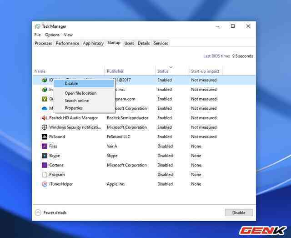The image size is (291, 238).
Task: Click the Enabled status of FxSound row
Action: pos(165,137)
